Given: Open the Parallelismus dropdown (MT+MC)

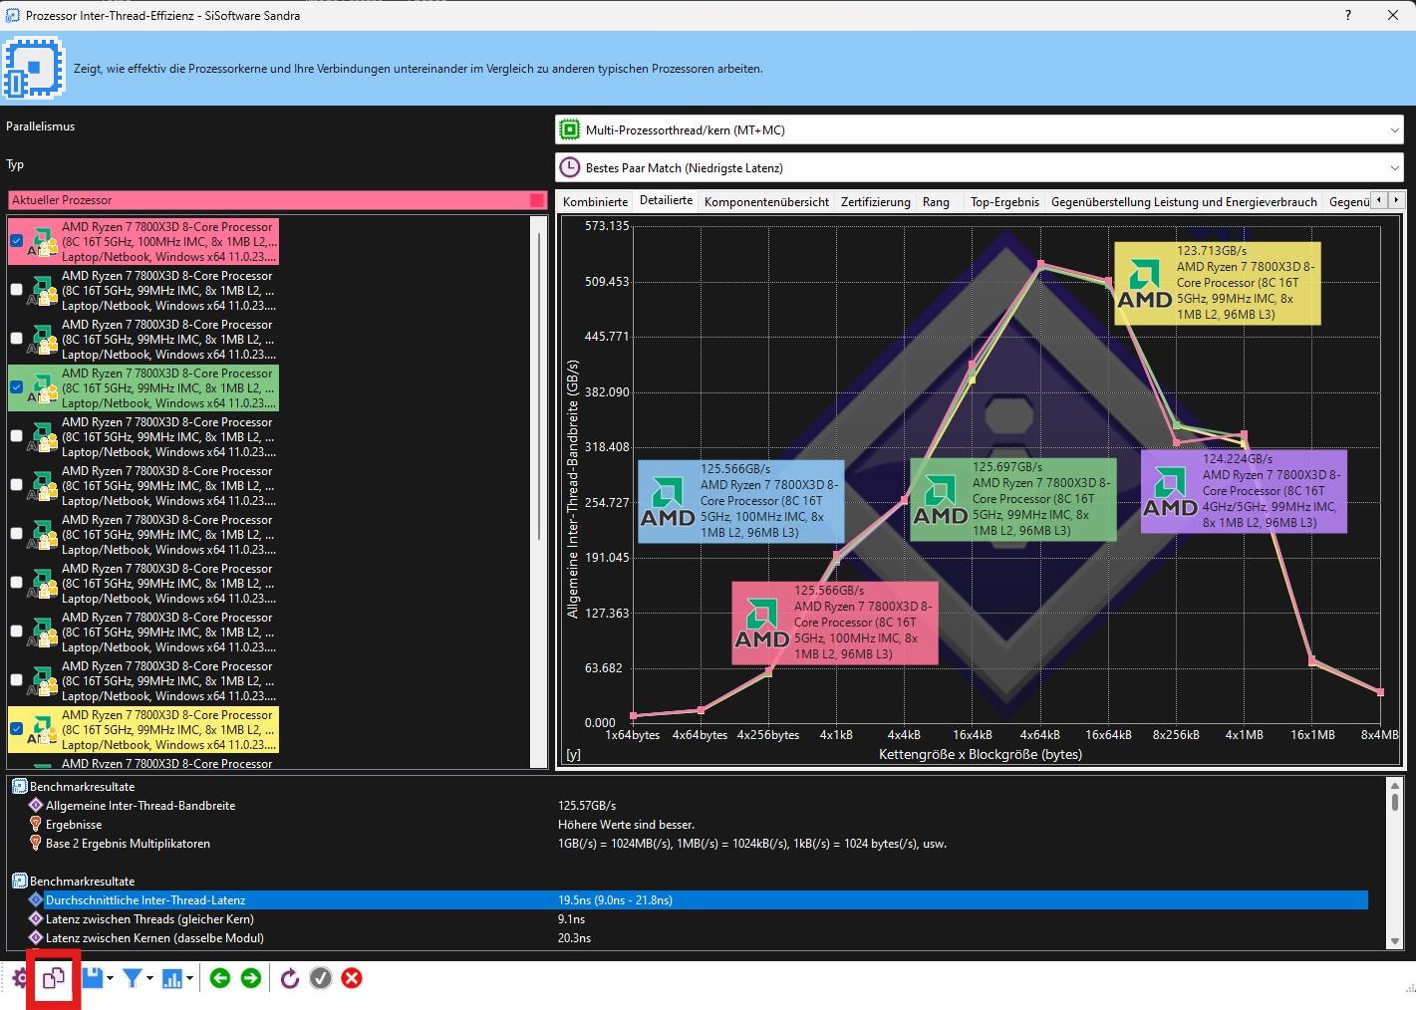Looking at the screenshot, I should (x=980, y=129).
